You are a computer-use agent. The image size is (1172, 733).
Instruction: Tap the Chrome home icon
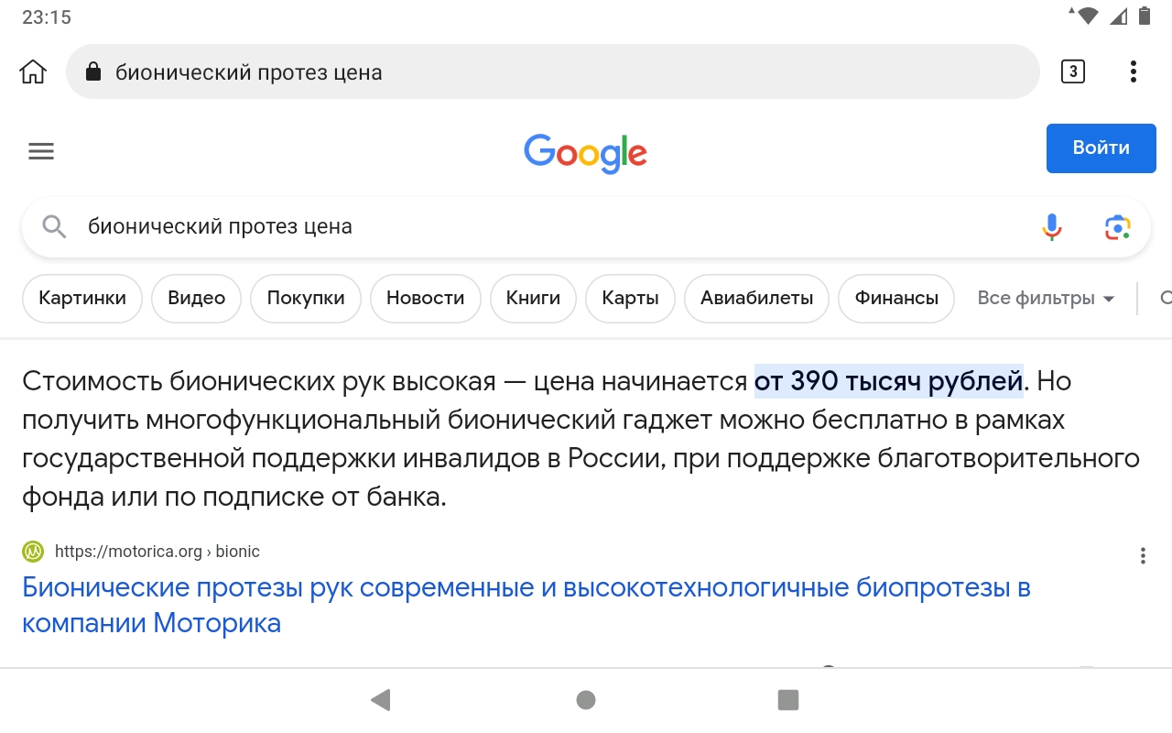(x=33, y=71)
